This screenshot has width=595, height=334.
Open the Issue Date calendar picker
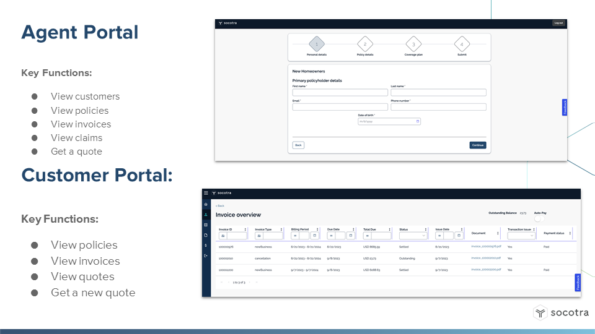coord(459,236)
